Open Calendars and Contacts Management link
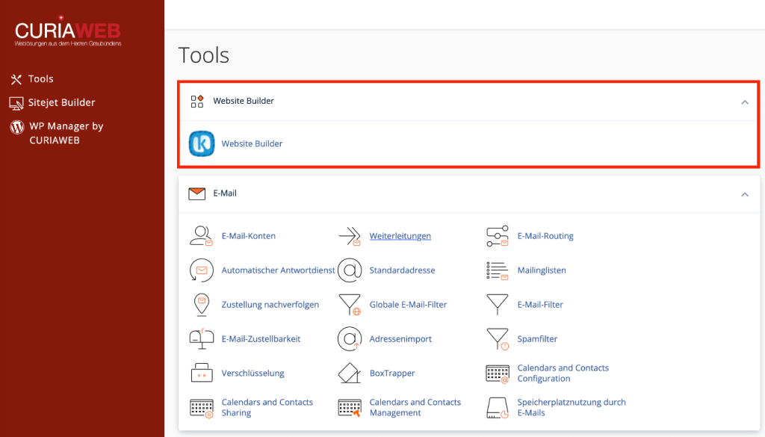Viewport: 765px width, 437px height. (415, 407)
